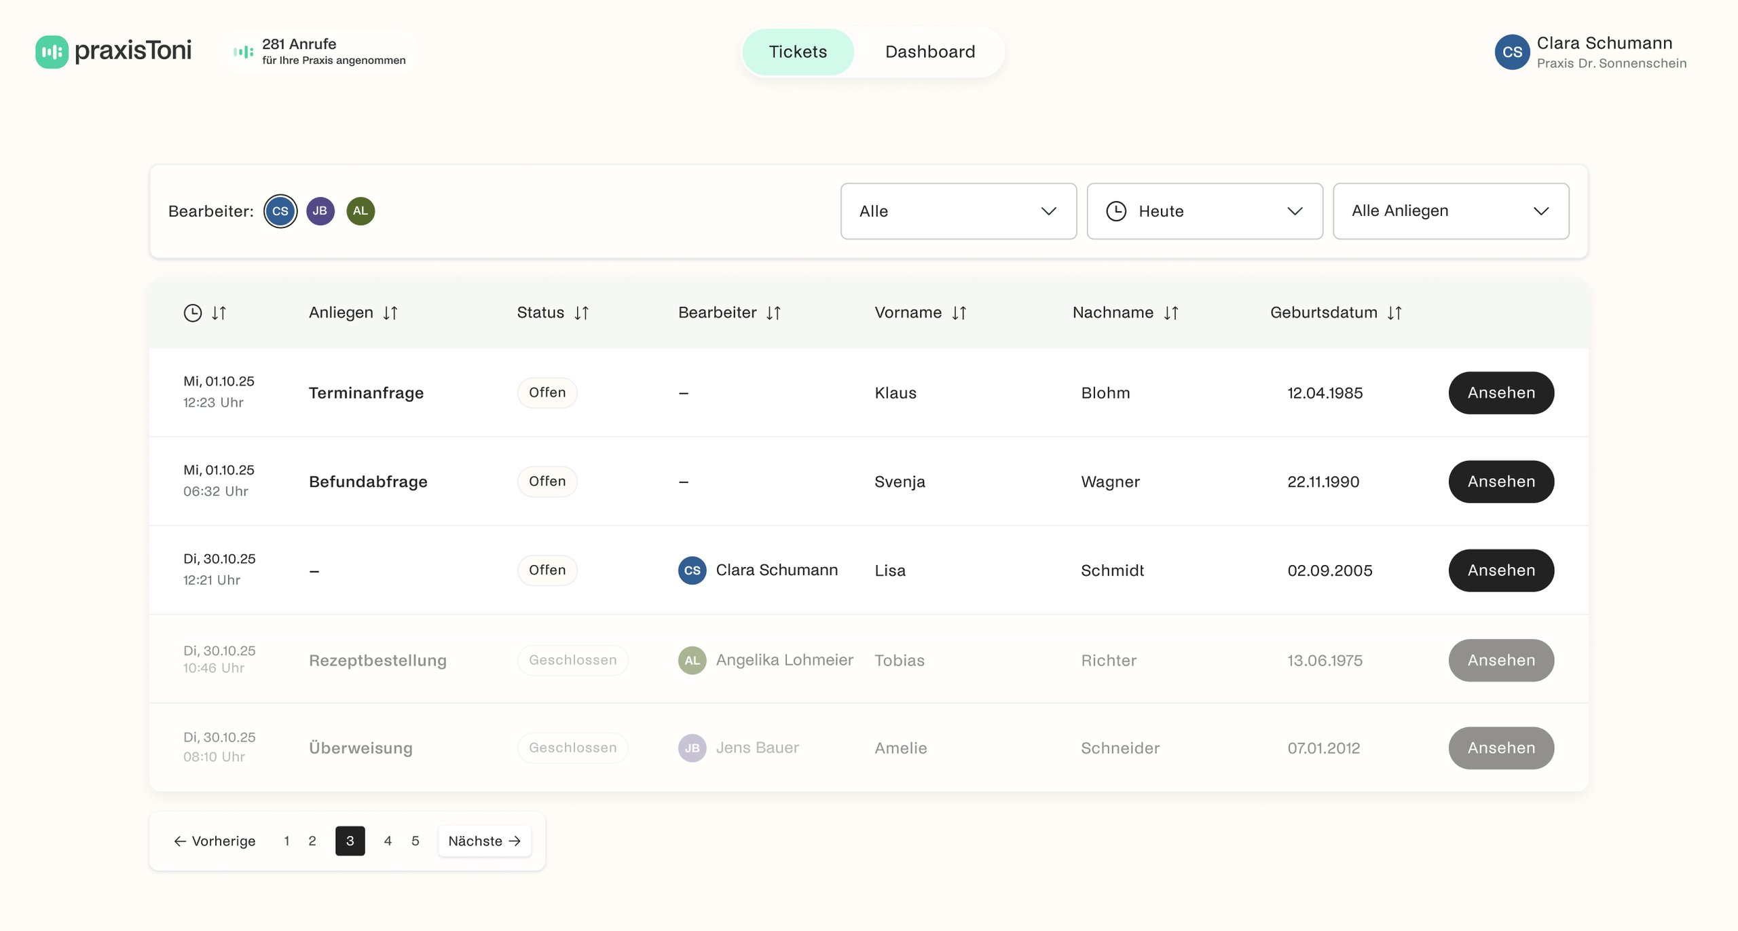Sort by Geburtsdatum column arrows
The width and height of the screenshot is (1738, 931).
pos(1394,313)
